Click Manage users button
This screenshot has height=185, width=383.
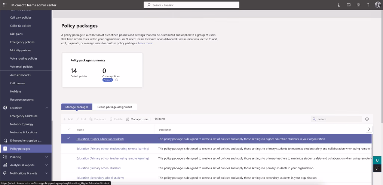tap(137, 119)
